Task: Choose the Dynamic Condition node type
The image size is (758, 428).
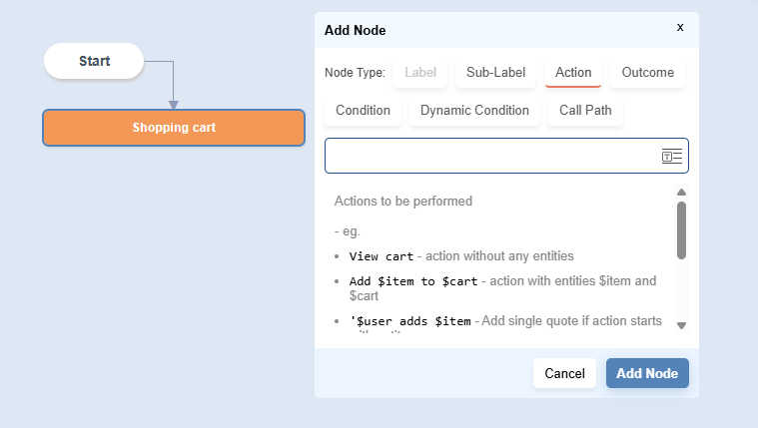Action: (474, 111)
